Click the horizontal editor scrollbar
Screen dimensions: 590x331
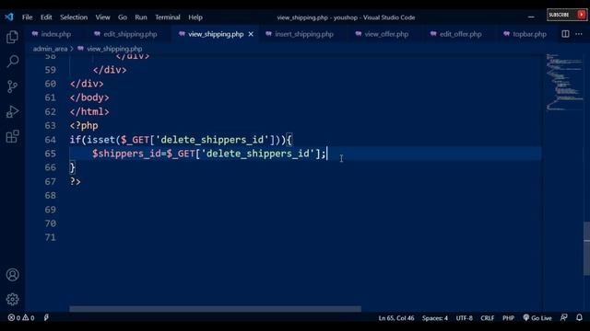[x=215, y=309]
